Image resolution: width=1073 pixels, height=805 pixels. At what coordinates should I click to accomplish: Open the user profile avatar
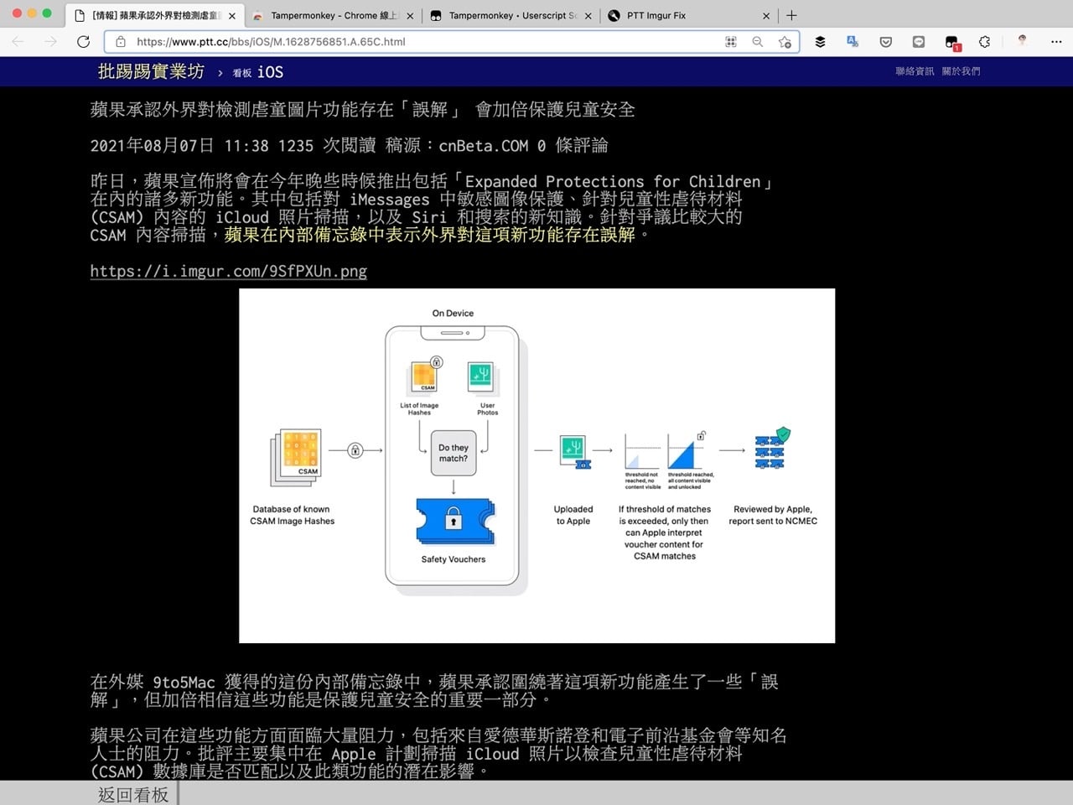coord(1022,40)
